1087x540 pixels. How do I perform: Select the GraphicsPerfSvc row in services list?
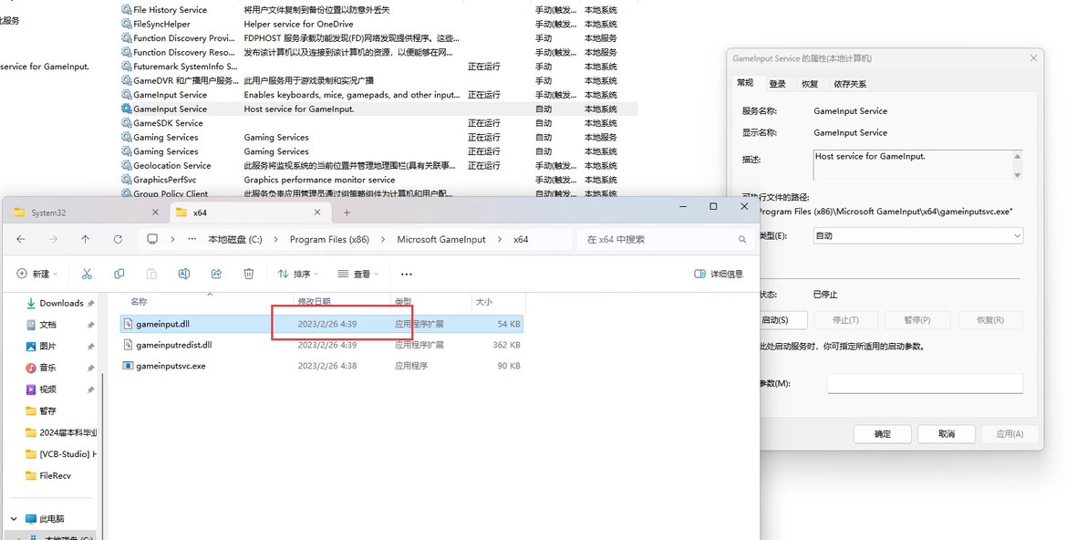click(x=378, y=180)
